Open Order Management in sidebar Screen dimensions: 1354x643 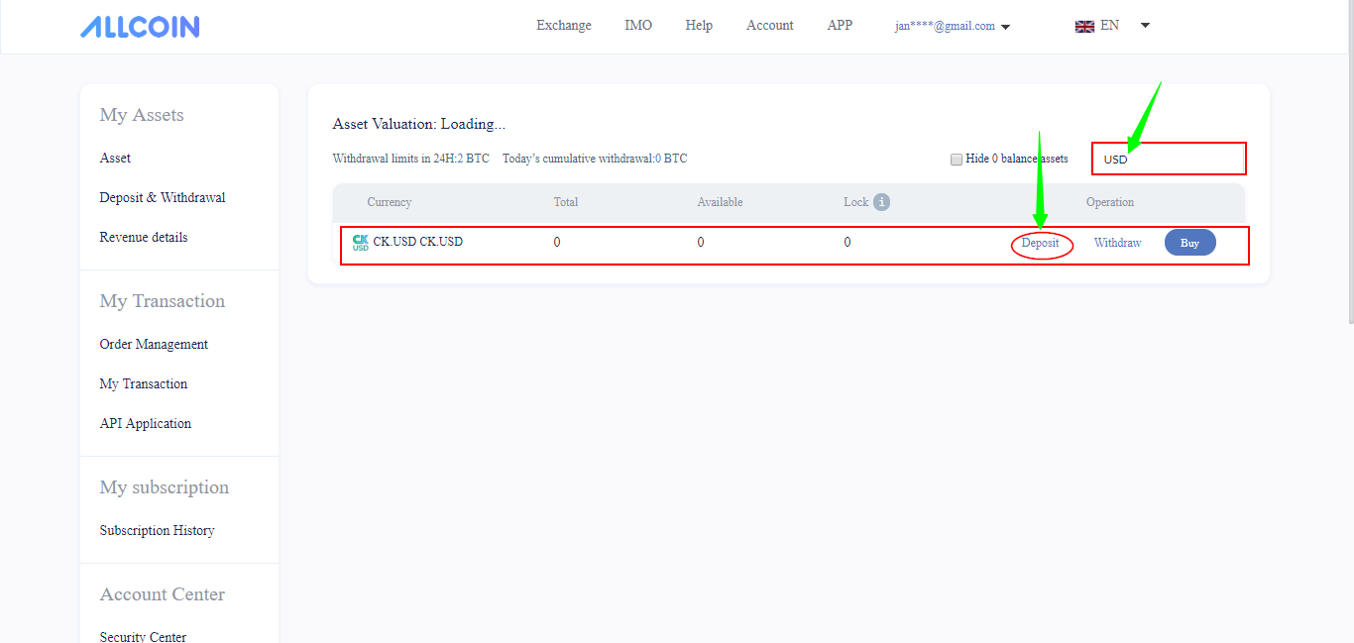(x=154, y=345)
